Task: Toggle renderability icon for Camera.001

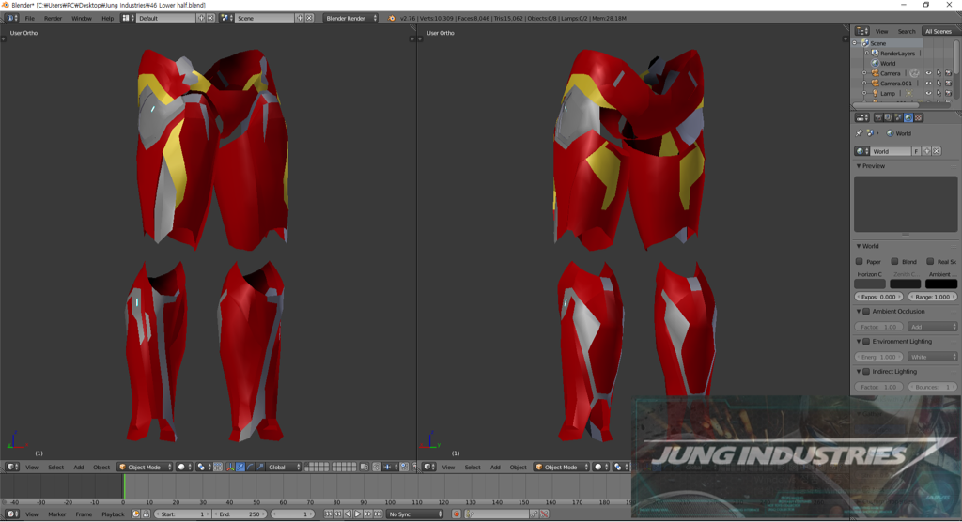Action: pyautogui.click(x=948, y=83)
